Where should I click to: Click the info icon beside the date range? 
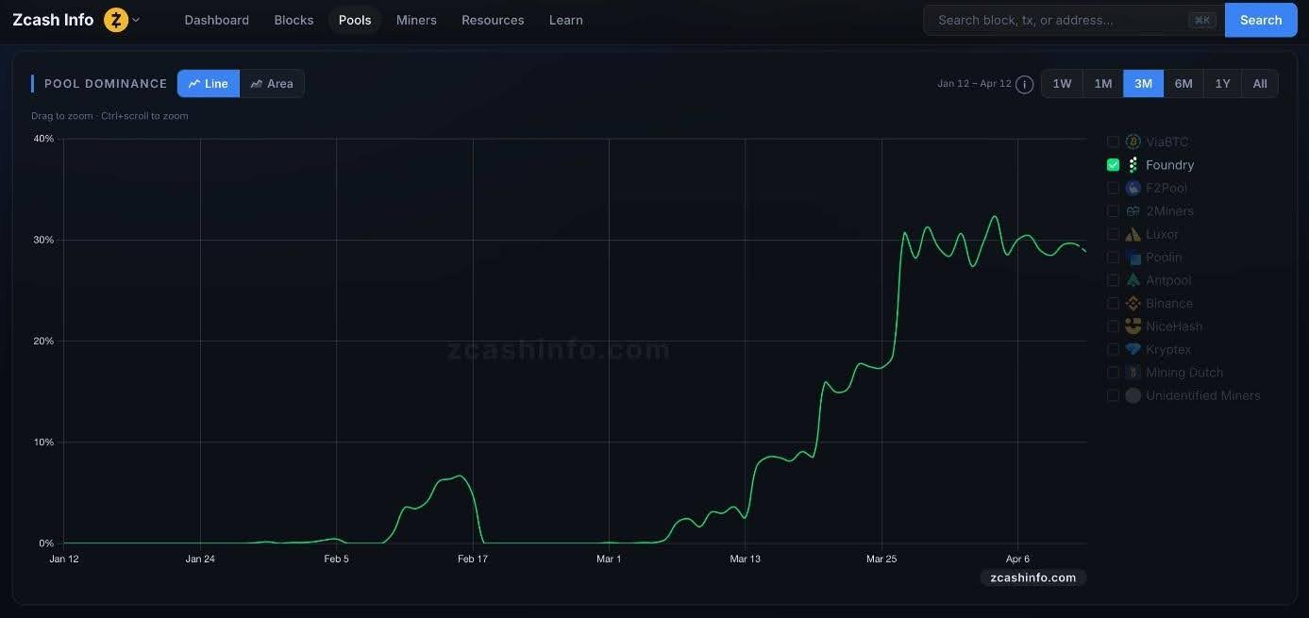click(x=1024, y=84)
